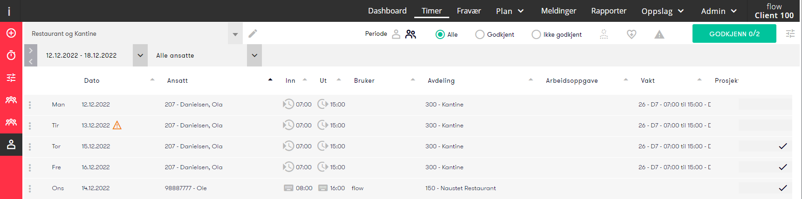Select the Godkjent radio button

[480, 34]
